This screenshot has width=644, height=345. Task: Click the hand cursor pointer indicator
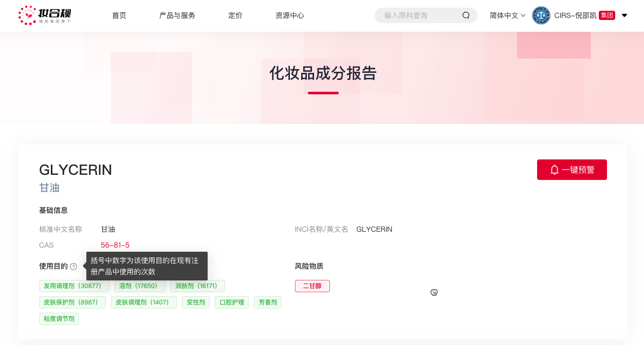click(434, 292)
